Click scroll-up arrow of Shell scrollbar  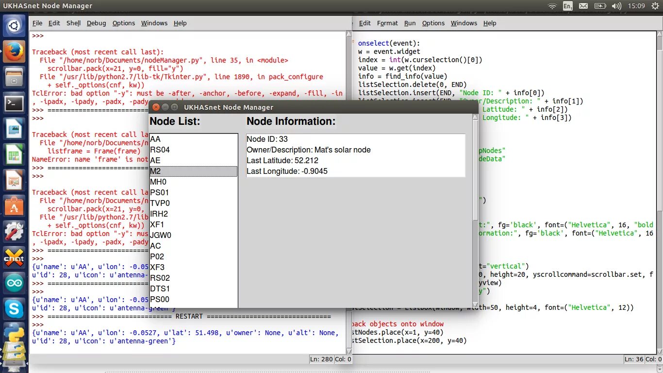pyautogui.click(x=348, y=34)
